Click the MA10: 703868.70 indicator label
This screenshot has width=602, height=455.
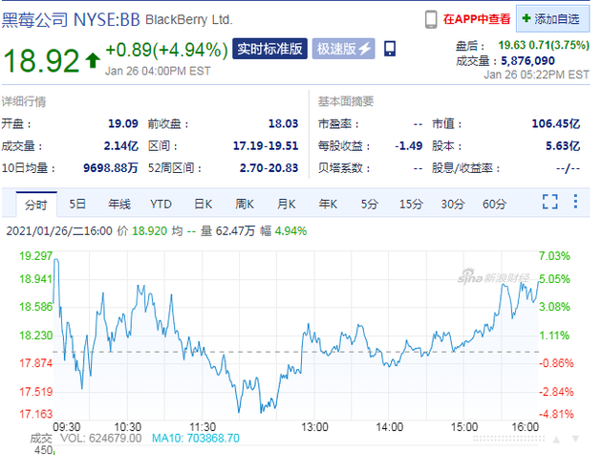pos(196,438)
